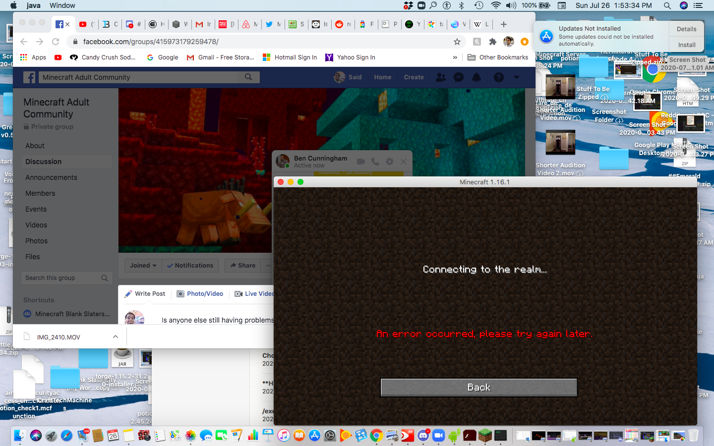The image size is (714, 446).
Task: Open Messages app in the Dock
Action: (206, 436)
